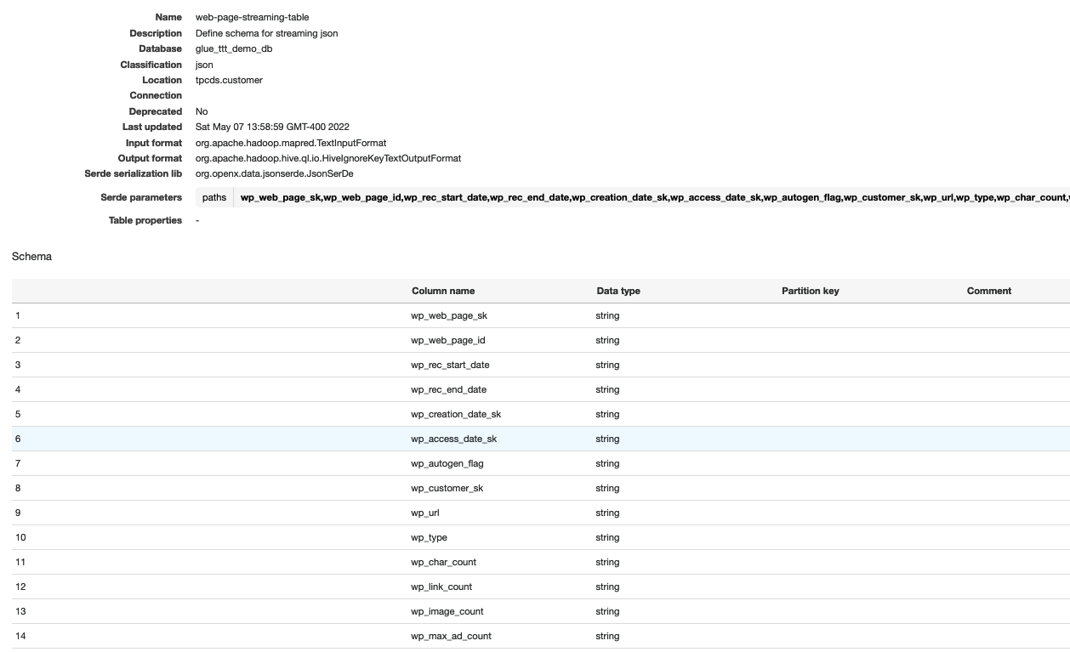Click the Column name header

click(443, 291)
